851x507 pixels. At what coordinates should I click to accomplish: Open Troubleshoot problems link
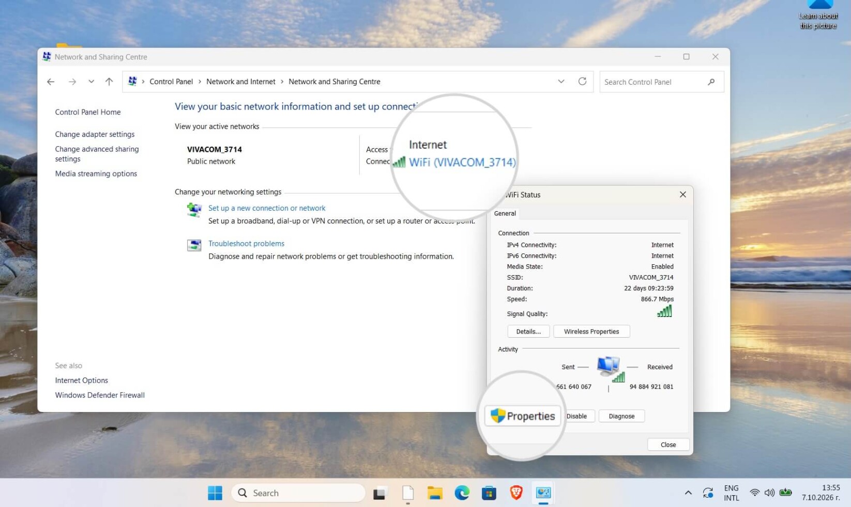(x=246, y=244)
